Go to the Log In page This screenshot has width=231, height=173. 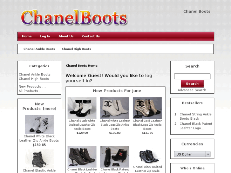pos(45,36)
